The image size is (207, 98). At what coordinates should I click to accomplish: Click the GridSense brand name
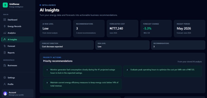coord(14,4)
